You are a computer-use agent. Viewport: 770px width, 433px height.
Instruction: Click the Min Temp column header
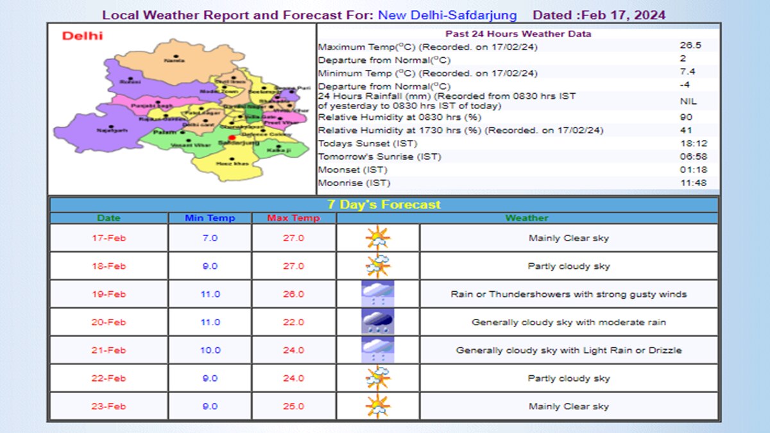pyautogui.click(x=209, y=218)
